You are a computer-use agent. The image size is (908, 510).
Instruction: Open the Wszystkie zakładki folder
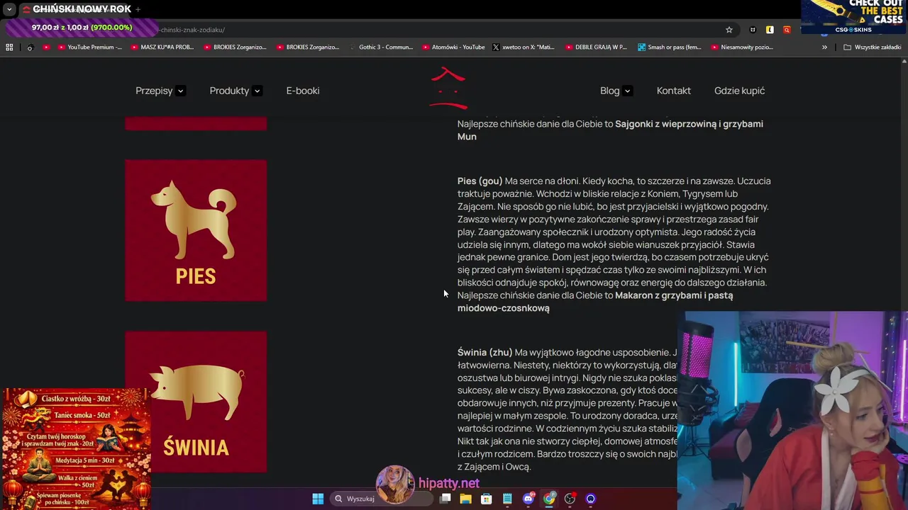click(873, 47)
